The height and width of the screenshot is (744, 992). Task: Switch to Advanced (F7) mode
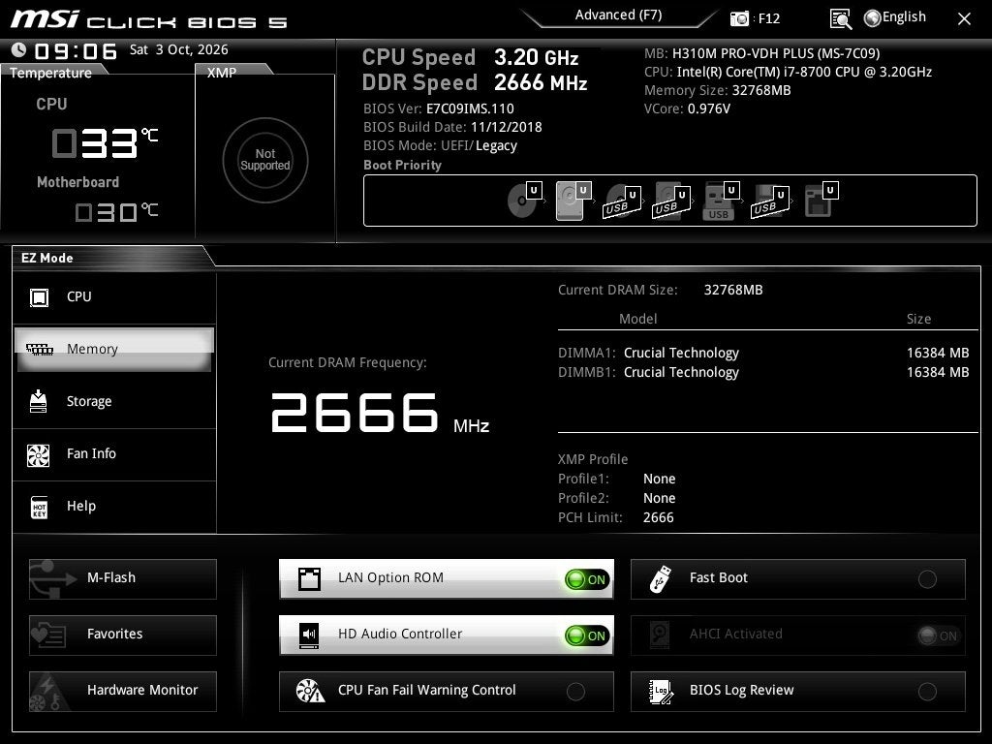[618, 15]
